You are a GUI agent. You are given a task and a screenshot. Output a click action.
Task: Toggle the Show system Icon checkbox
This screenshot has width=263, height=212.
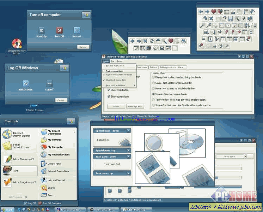[109, 96]
